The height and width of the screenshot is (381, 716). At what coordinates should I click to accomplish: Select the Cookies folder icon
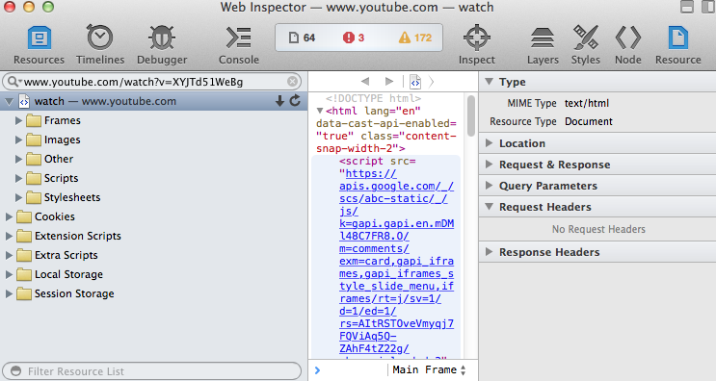point(24,216)
